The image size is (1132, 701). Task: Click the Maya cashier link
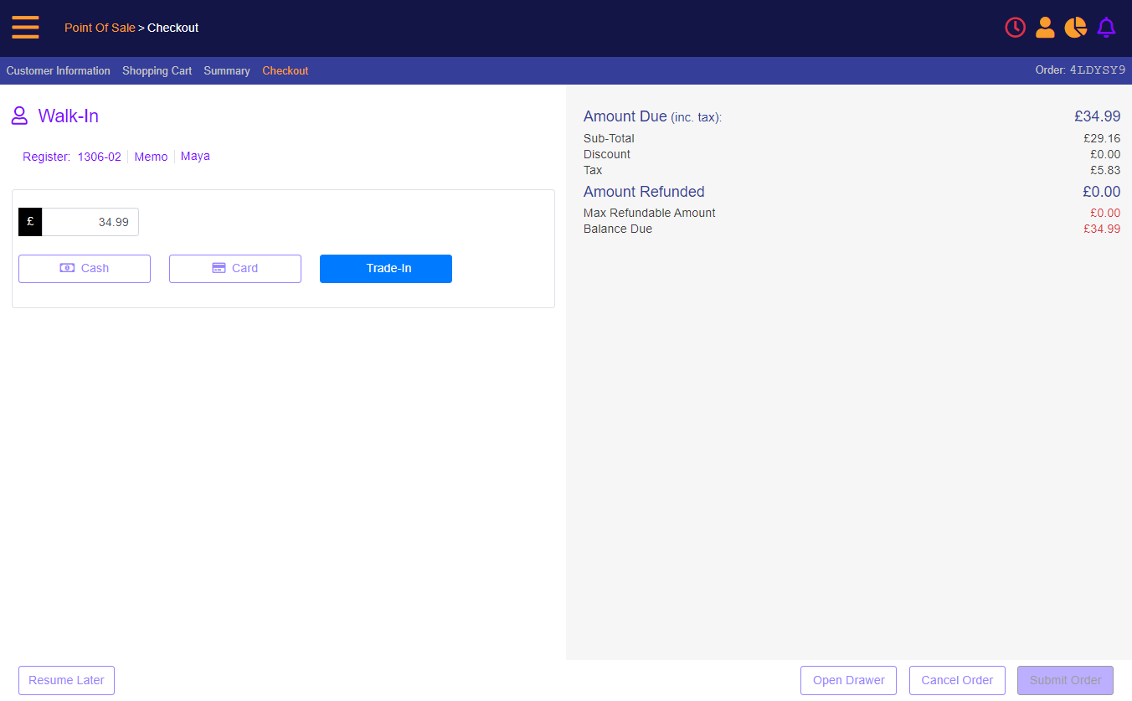195,156
